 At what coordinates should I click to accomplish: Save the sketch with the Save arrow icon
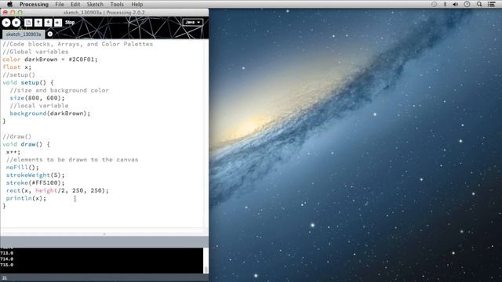click(x=48, y=23)
